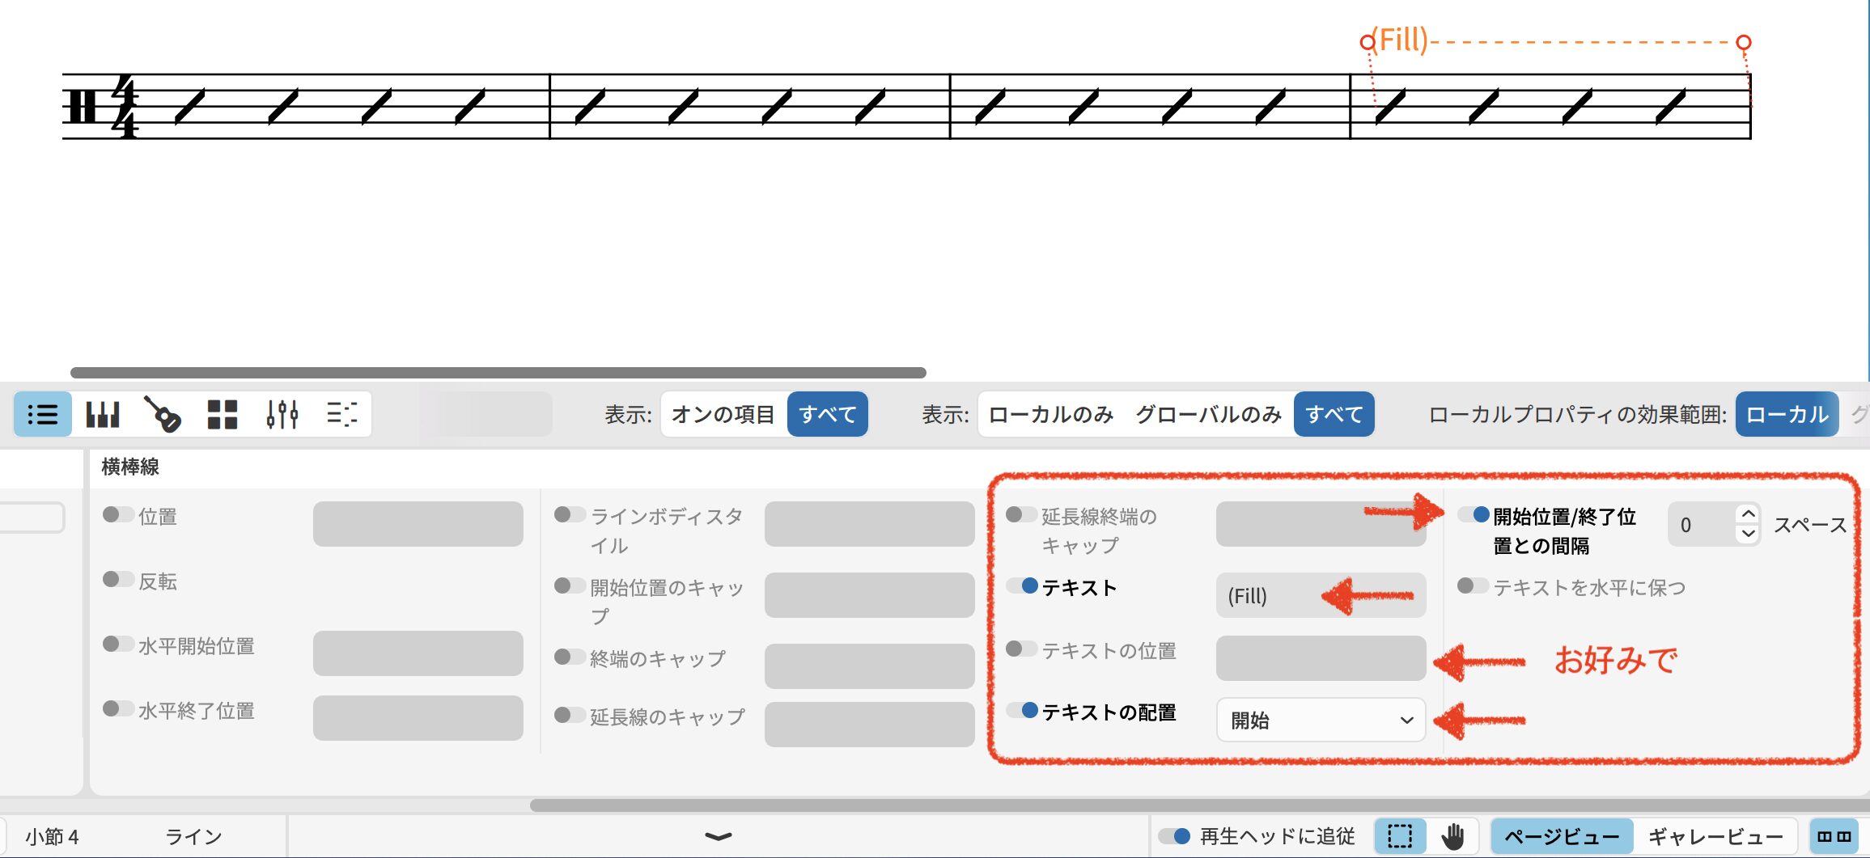Select the ページビュー view tab
This screenshot has height=858, width=1870.
click(x=1562, y=836)
